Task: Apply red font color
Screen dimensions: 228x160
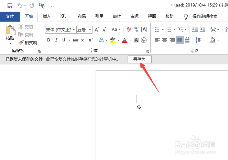Action: tap(124, 40)
